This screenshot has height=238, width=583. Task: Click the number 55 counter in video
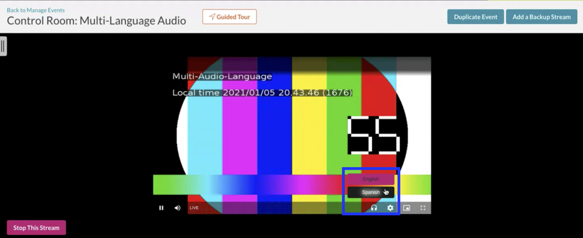(373, 135)
